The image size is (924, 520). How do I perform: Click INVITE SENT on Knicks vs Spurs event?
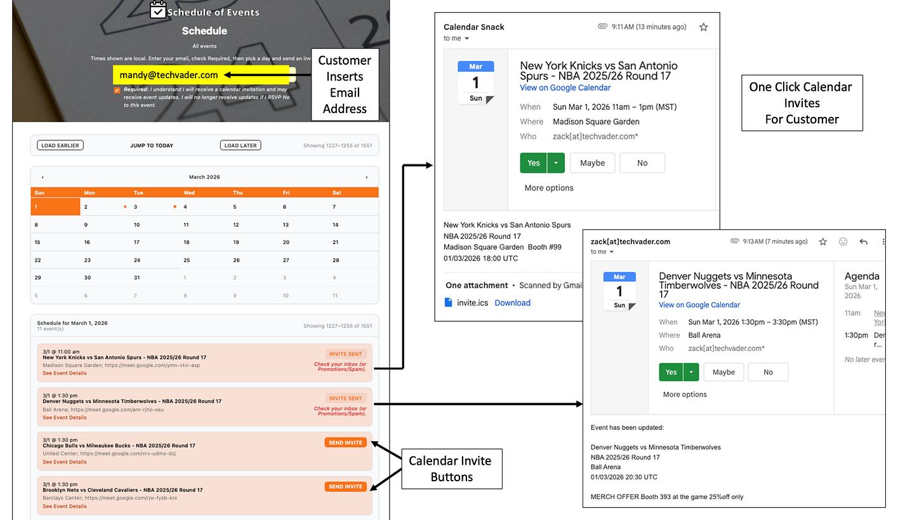tap(346, 354)
